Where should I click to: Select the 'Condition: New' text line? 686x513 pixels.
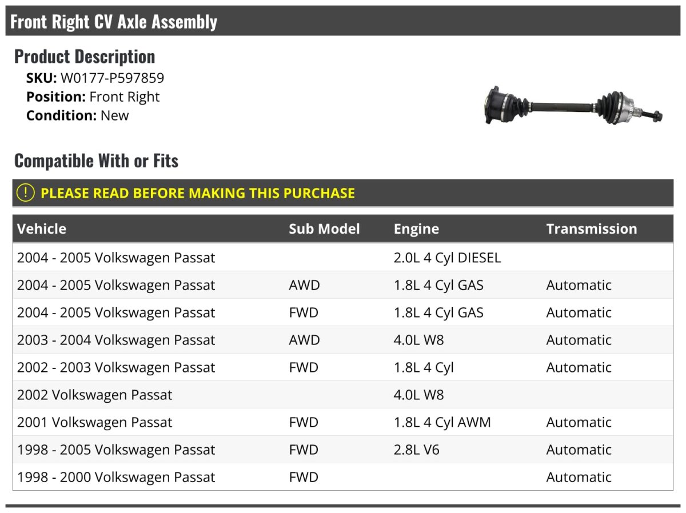tap(78, 115)
